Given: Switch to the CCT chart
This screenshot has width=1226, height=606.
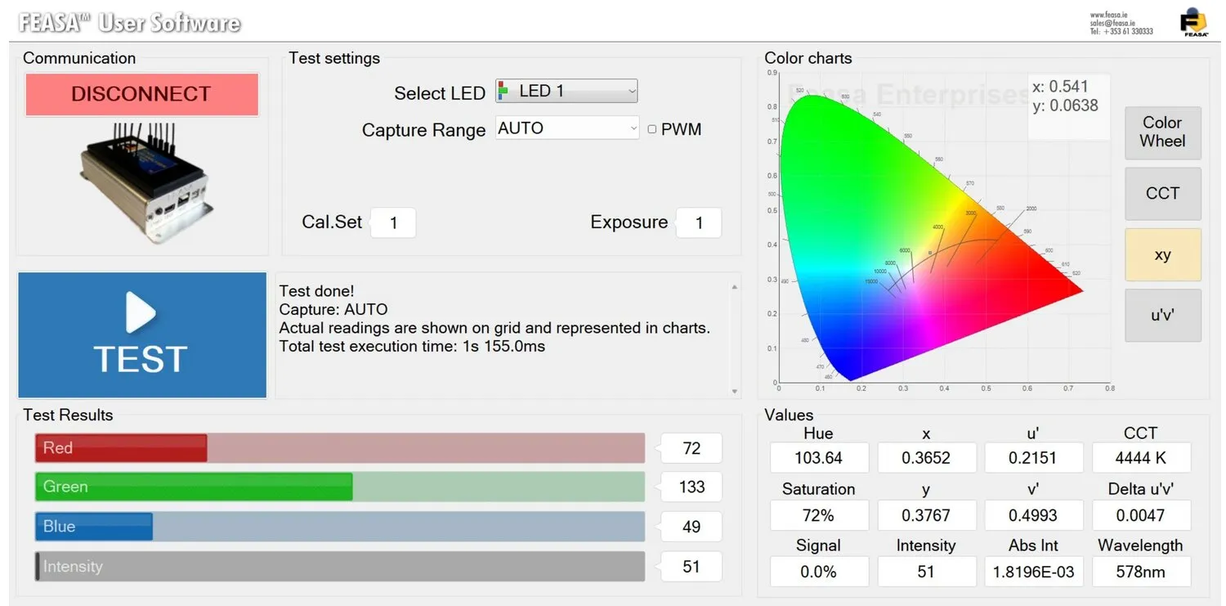Looking at the screenshot, I should point(1162,194).
